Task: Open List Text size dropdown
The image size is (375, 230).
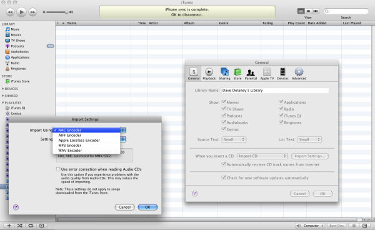Action: 309,139
